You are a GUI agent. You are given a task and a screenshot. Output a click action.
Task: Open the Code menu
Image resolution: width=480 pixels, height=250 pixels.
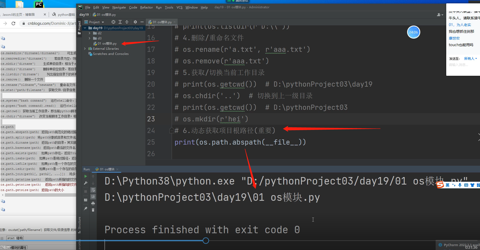coord(133,7)
